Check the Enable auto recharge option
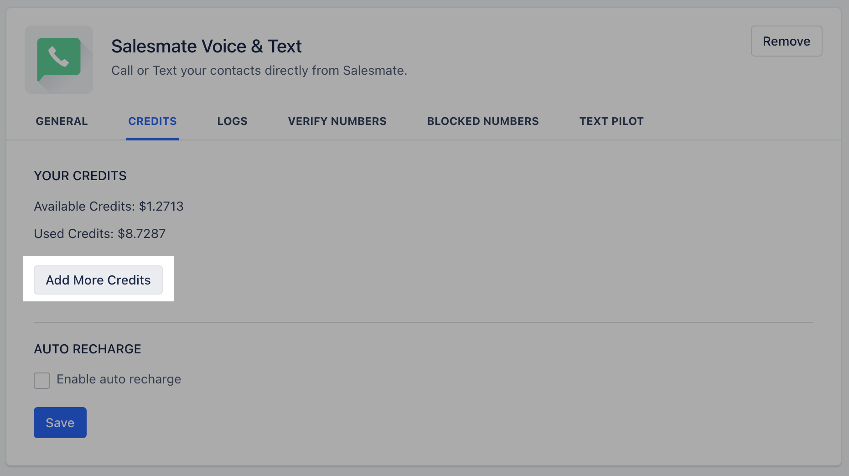Viewport: 849px width, 476px height. [41, 380]
